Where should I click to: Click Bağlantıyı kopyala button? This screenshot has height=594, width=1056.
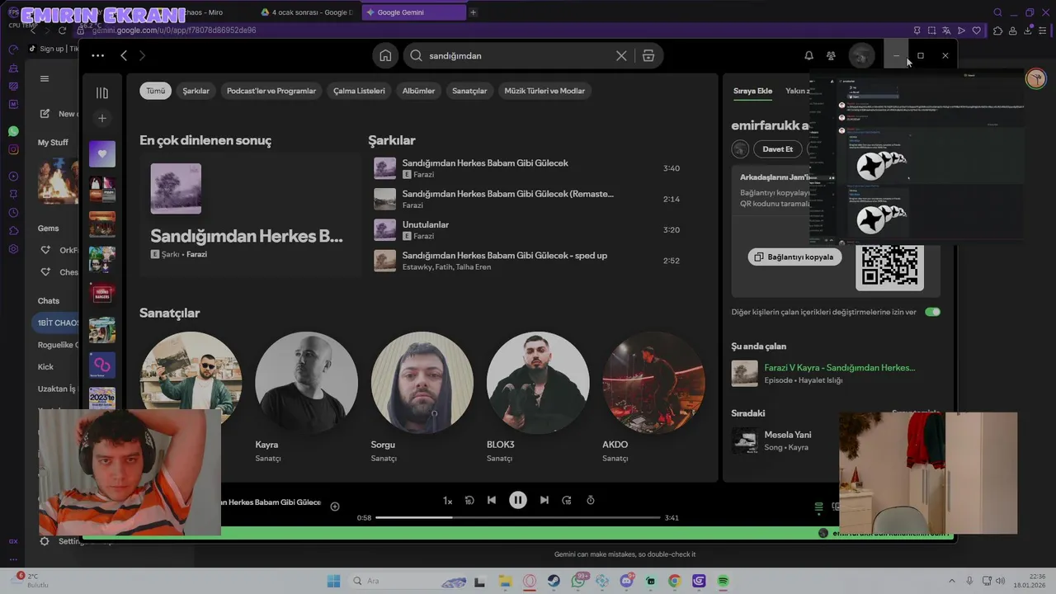point(794,257)
